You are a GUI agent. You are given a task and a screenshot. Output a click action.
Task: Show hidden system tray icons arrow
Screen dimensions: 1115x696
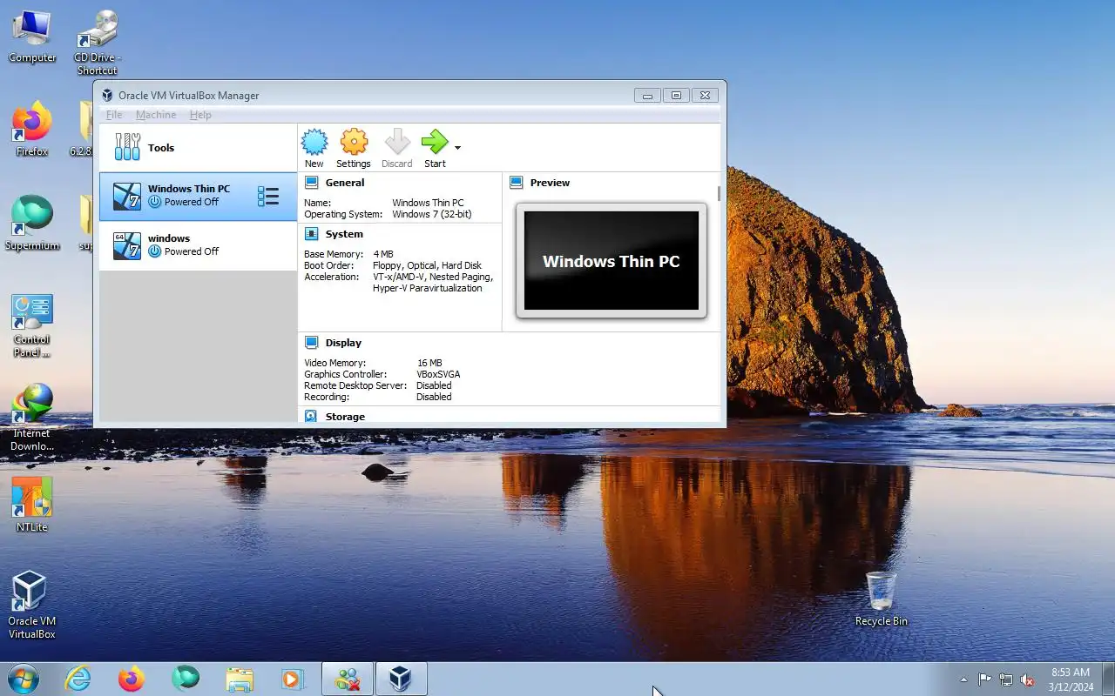coord(963,679)
